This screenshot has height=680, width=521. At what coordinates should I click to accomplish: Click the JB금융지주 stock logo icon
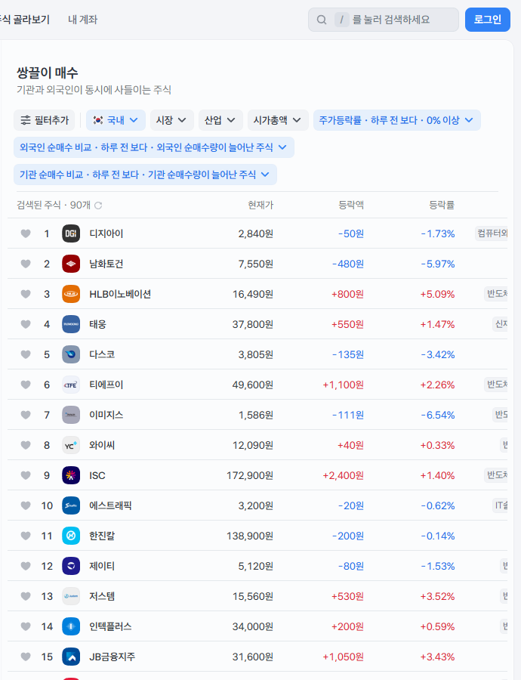71,657
